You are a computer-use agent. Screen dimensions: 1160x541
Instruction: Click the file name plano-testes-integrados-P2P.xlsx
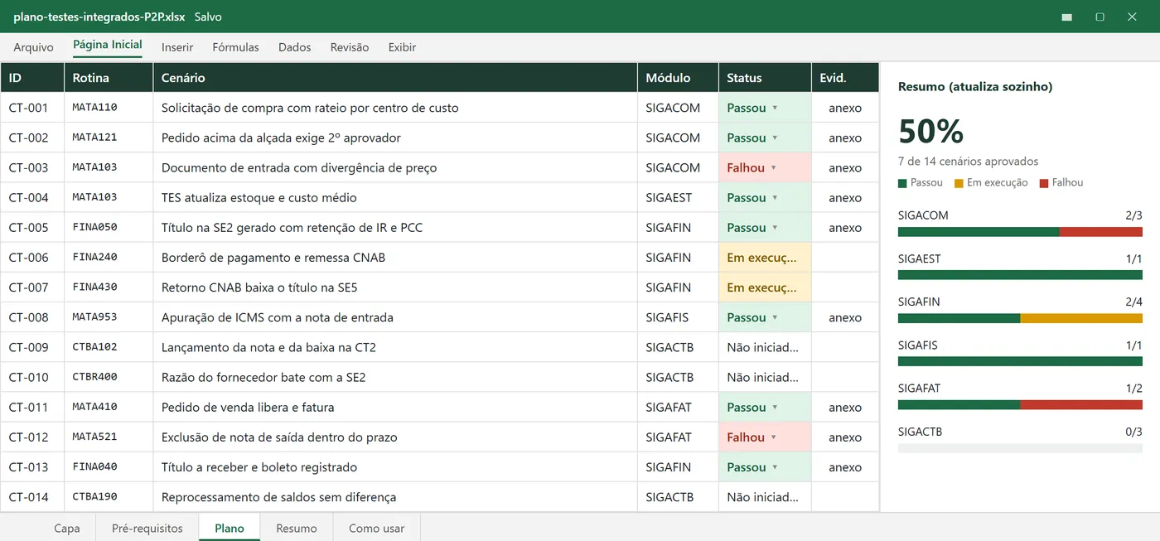coord(99,17)
